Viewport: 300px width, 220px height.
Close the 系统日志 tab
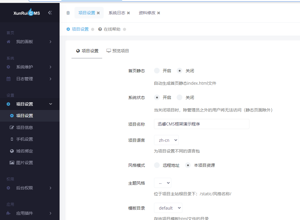[128, 13]
